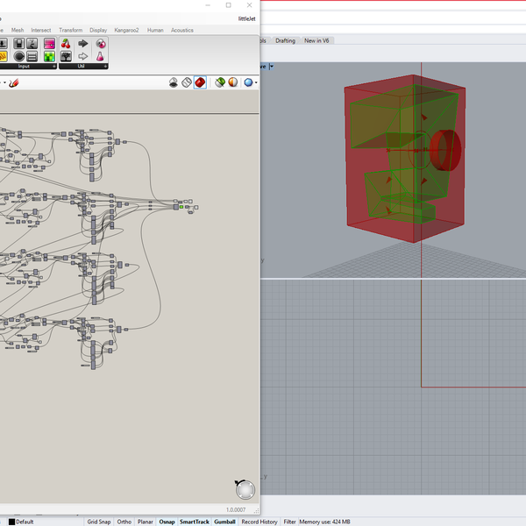Switch to the Drafting toolbar tab
The height and width of the screenshot is (526, 526).
(285, 40)
